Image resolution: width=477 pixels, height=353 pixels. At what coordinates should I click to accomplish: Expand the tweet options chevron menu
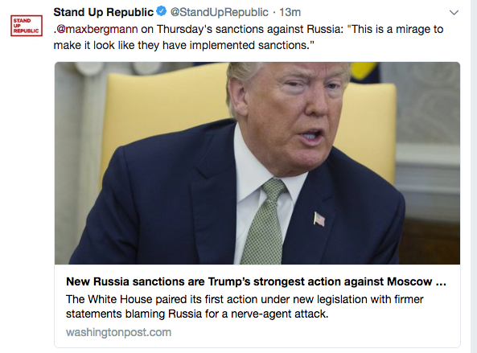(x=454, y=13)
